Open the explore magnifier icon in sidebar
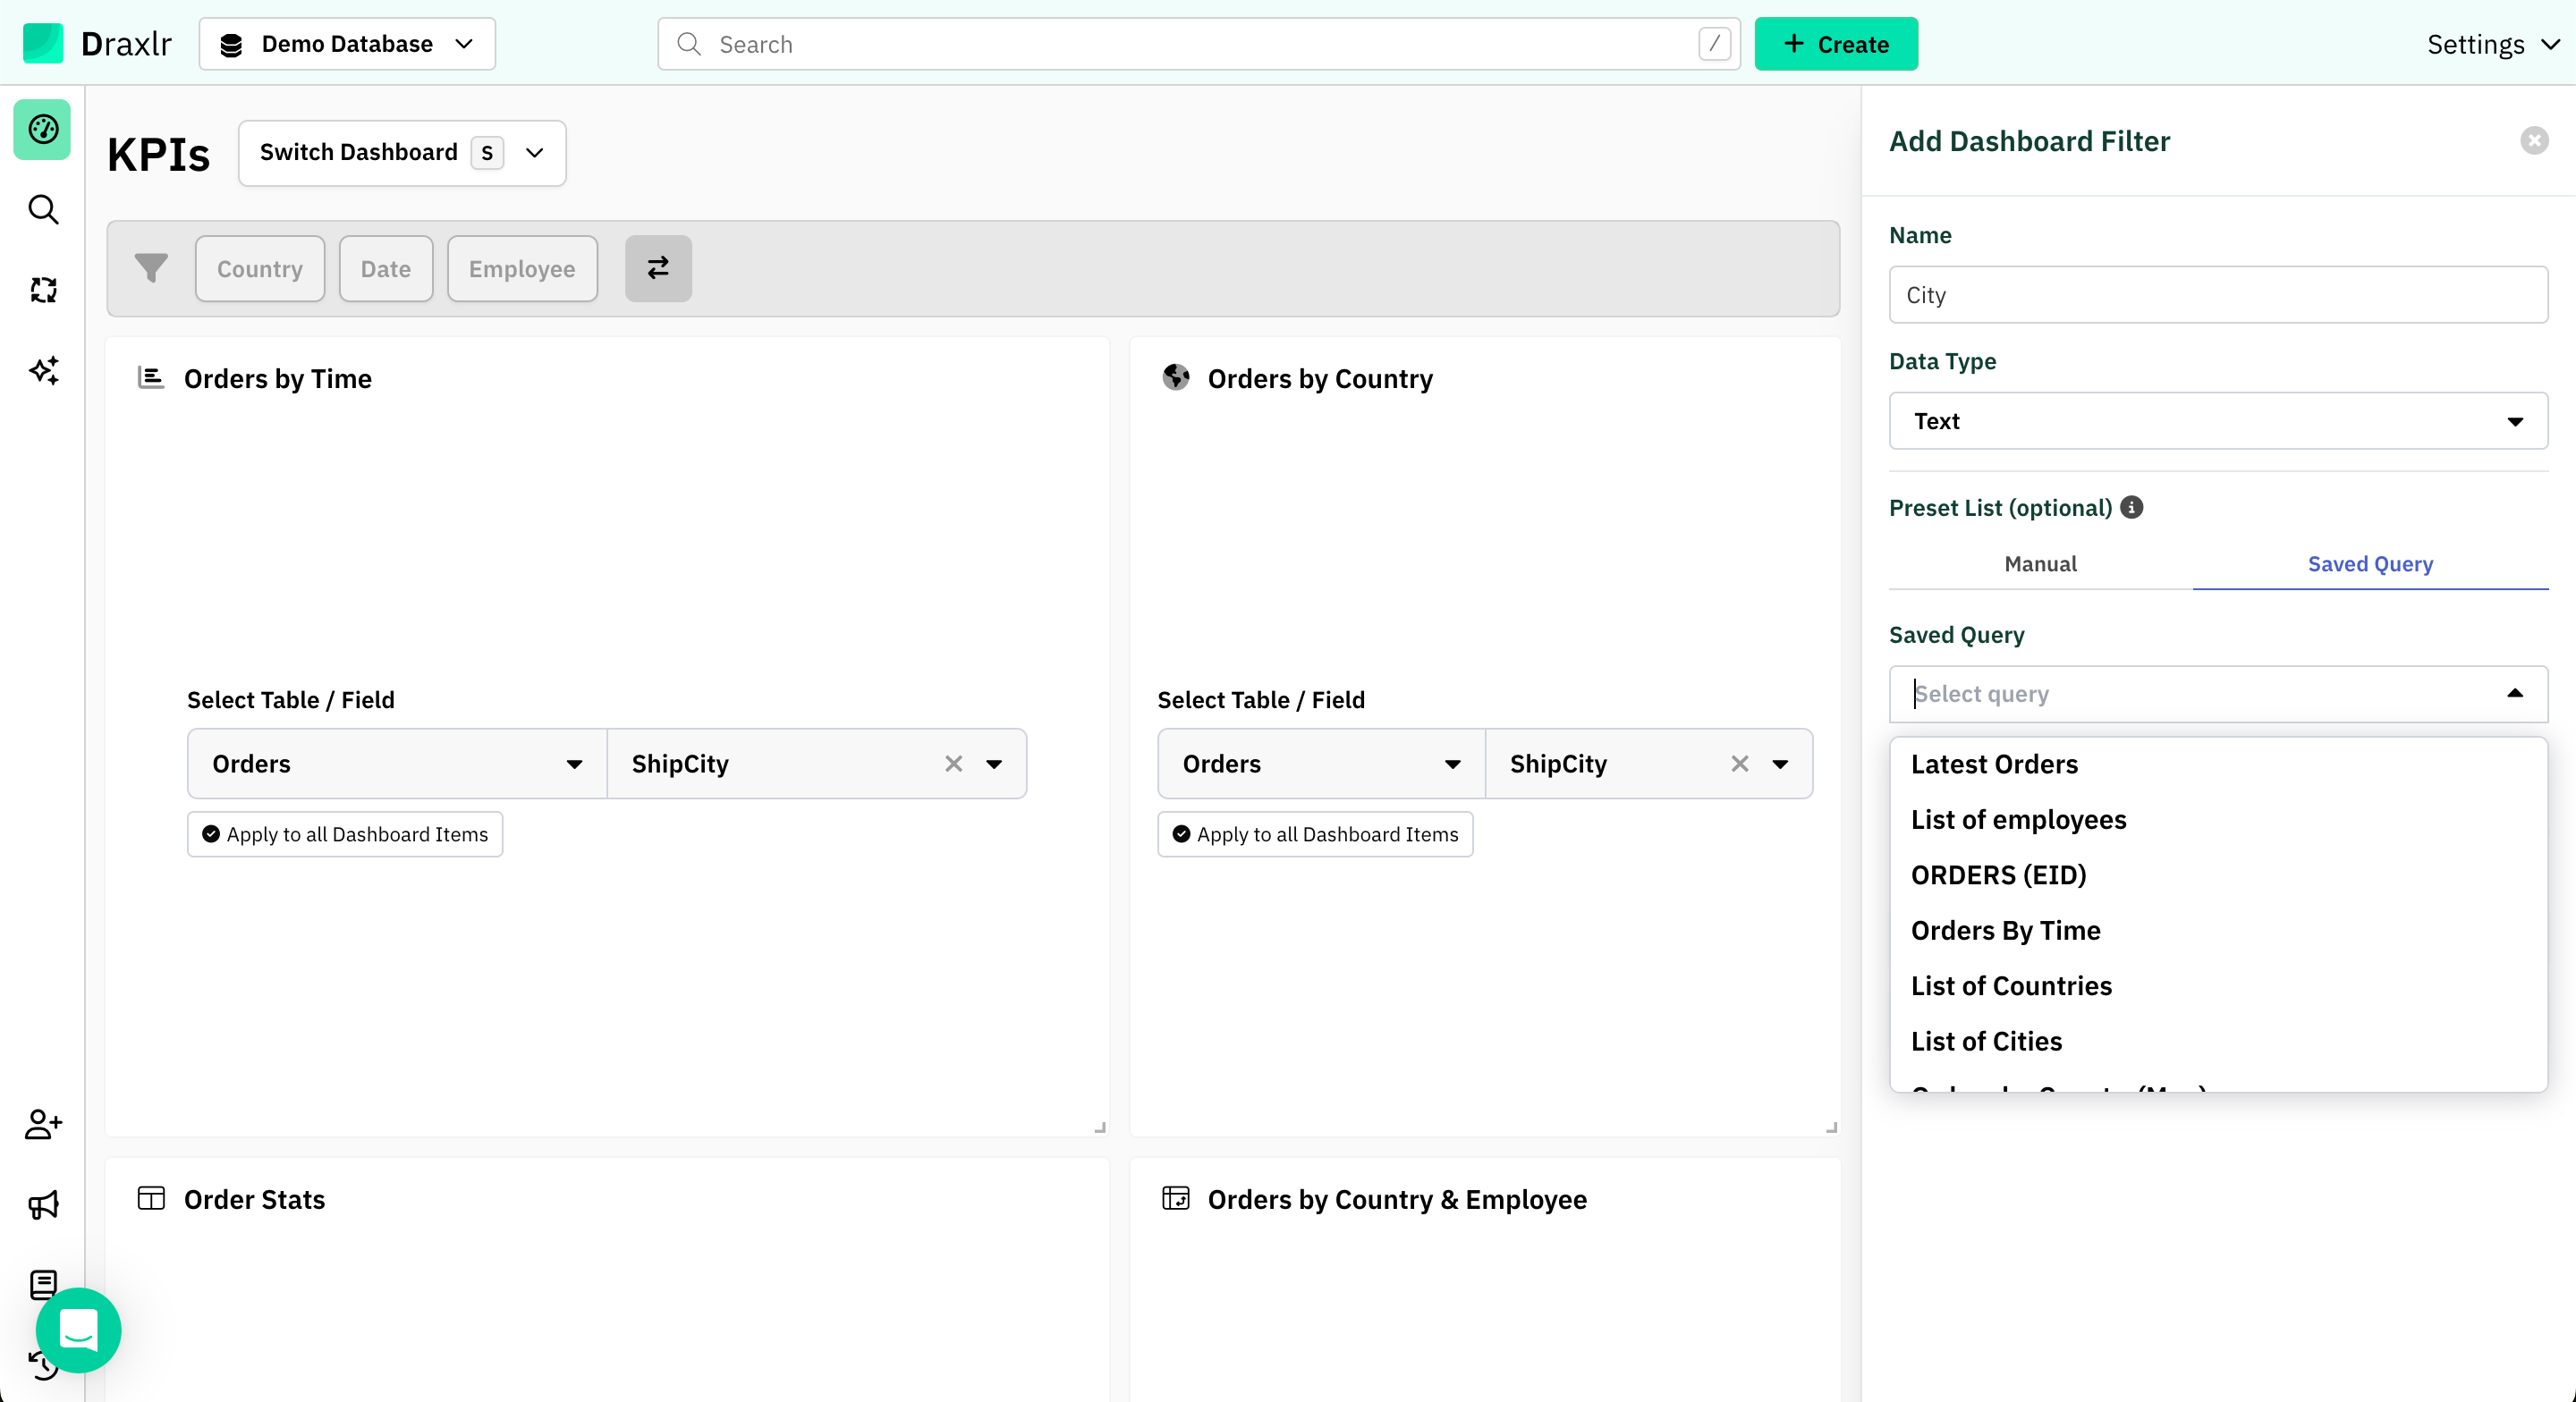The height and width of the screenshot is (1402, 2576). pyautogui.click(x=43, y=210)
